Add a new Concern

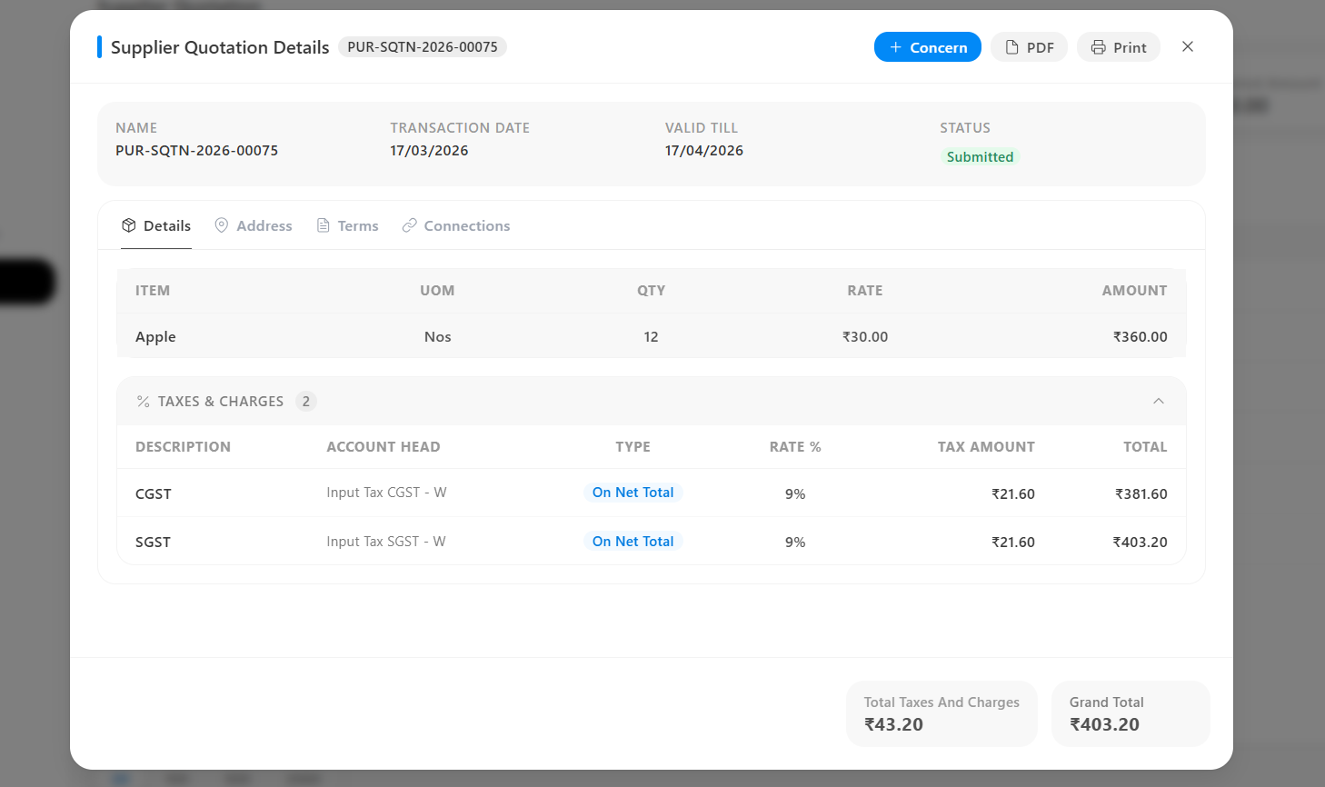pos(927,47)
